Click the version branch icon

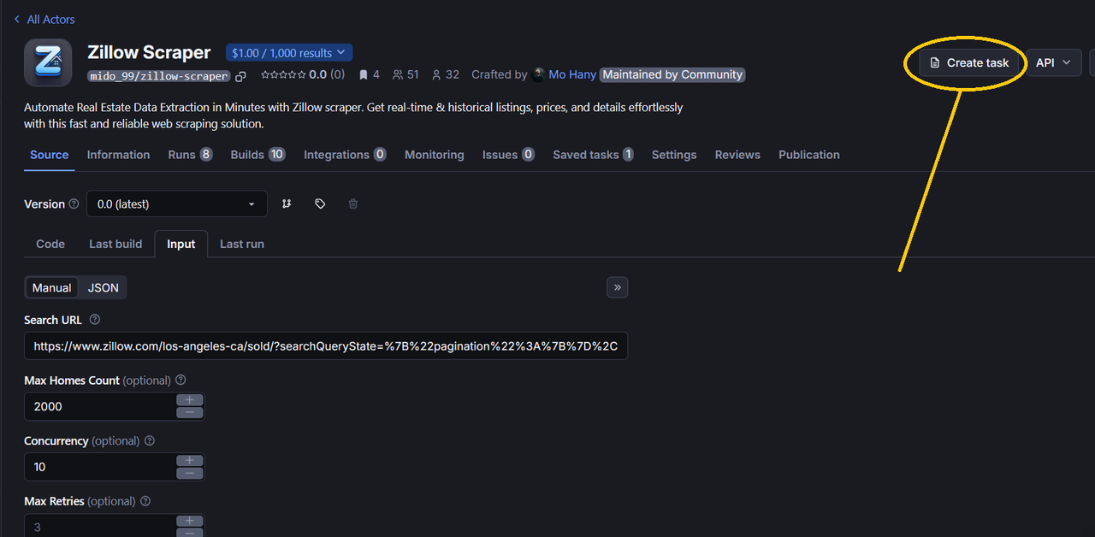pyautogui.click(x=287, y=204)
